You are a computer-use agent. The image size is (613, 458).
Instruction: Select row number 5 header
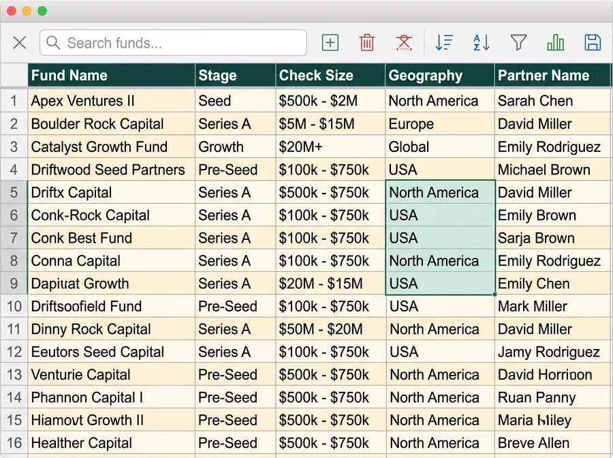click(x=14, y=192)
